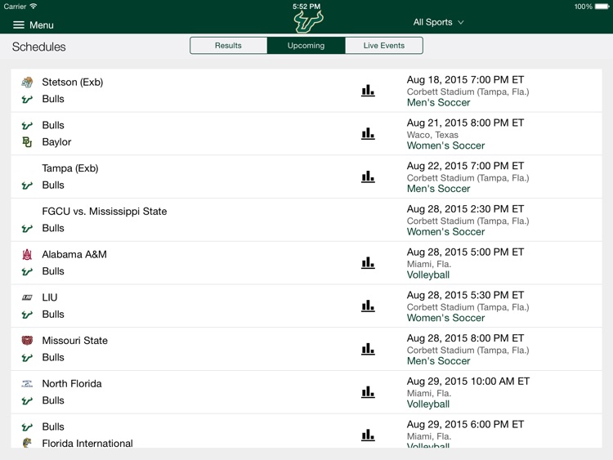Tap the Baylor team logo
The height and width of the screenshot is (460, 613).
27,142
